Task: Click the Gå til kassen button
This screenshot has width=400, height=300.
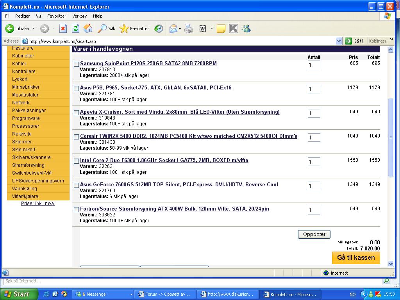Action: (356, 257)
